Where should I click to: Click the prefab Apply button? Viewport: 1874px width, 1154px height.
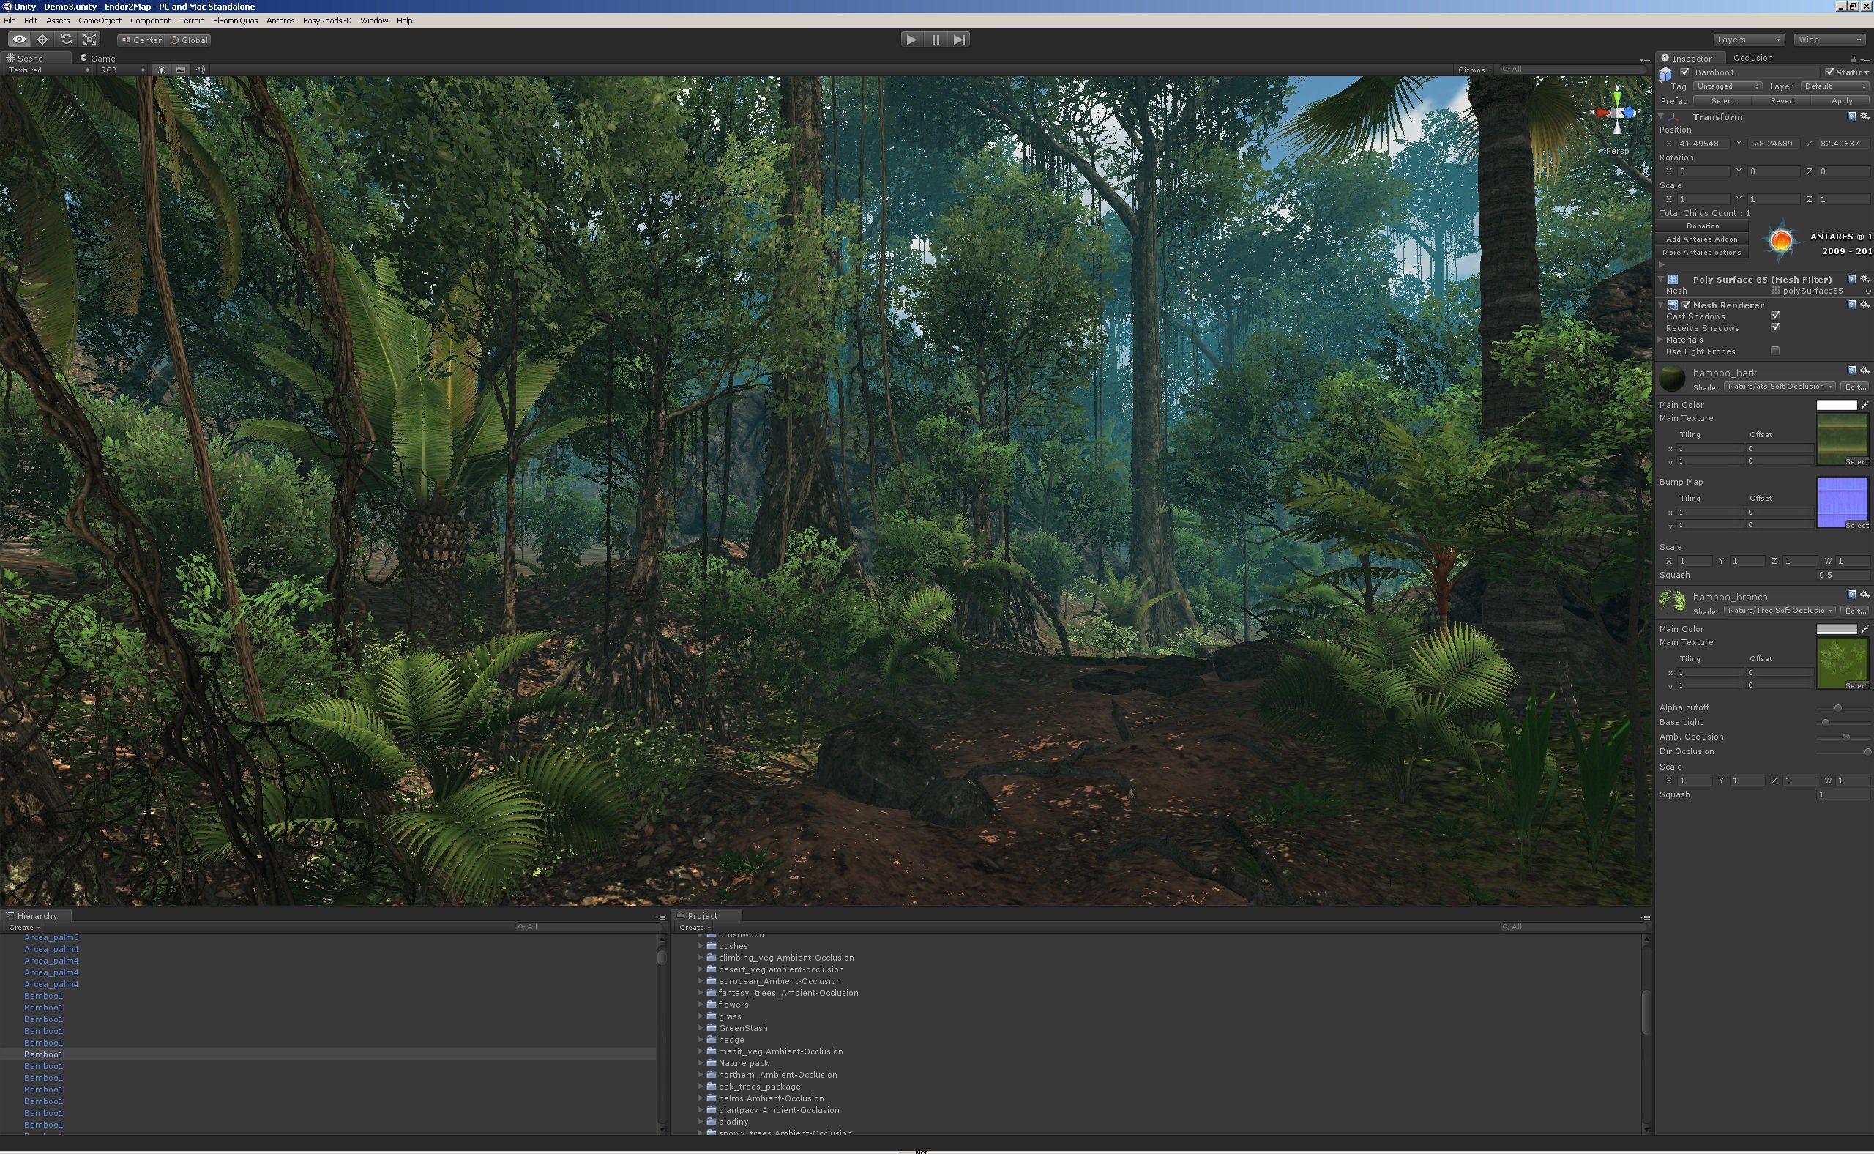(x=1841, y=101)
